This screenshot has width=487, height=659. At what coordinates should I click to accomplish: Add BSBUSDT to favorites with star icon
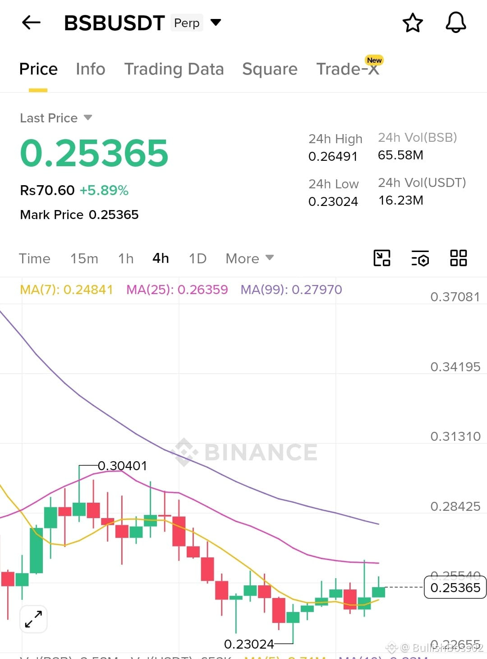tap(413, 23)
